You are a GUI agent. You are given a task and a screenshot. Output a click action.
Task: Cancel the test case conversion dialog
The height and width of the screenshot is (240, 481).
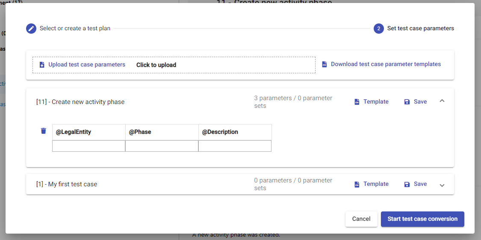pos(361,219)
